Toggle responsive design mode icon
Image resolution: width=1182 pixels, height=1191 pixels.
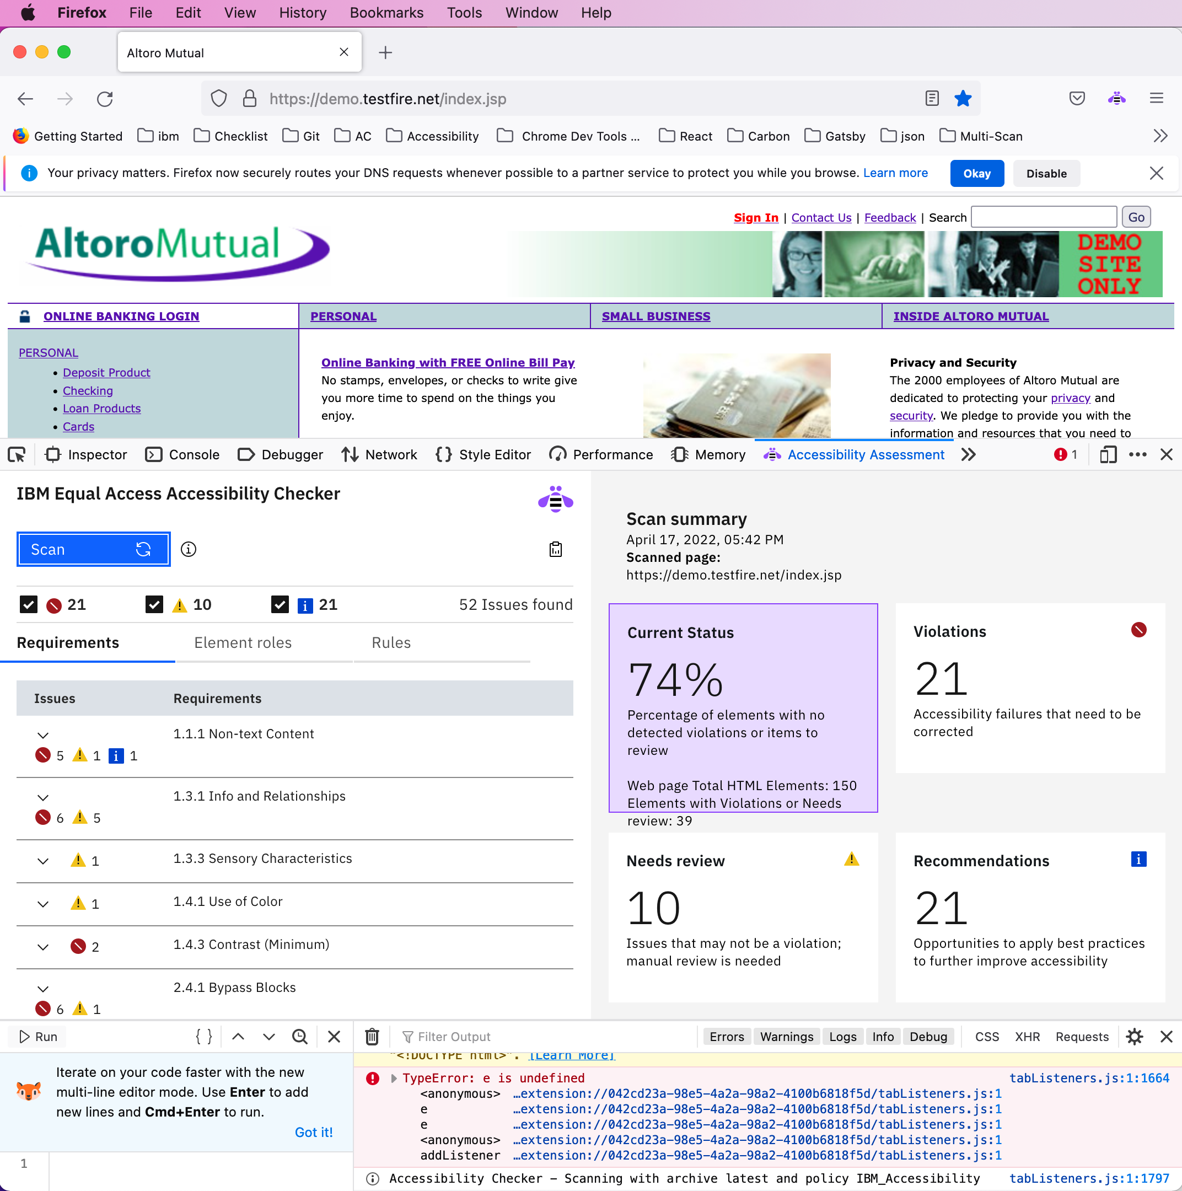[1108, 455]
